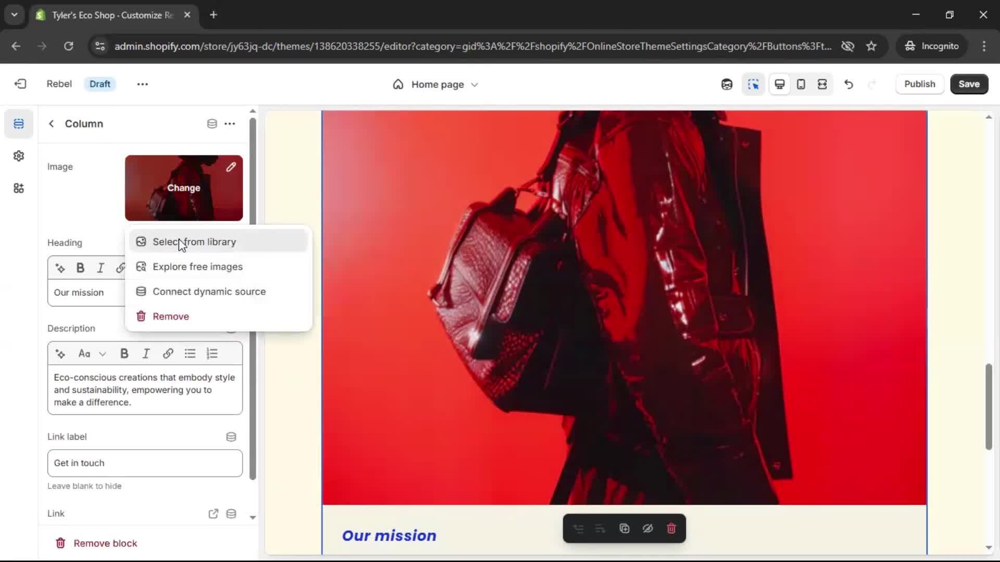Screen dimensions: 1000x562
Task: Open the Theme settings gear icon
Action: 19,156
